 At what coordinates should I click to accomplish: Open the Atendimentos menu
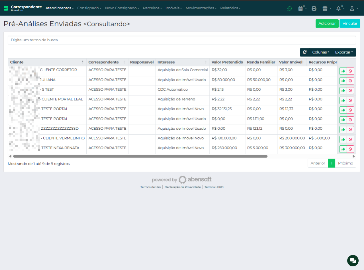click(59, 8)
